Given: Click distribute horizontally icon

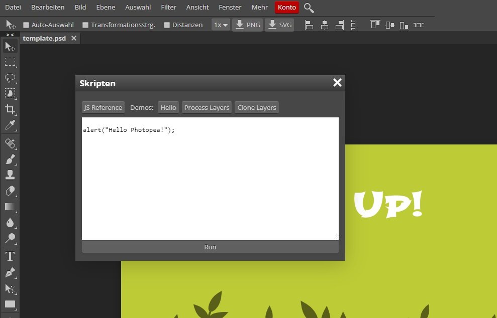Looking at the screenshot, I should pos(419,25).
